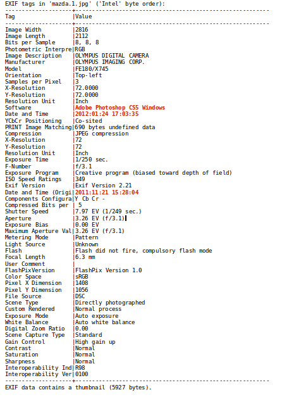282x397 pixels.
Task: Click the mazda.1.jpg header line
Action: pos(85,4)
